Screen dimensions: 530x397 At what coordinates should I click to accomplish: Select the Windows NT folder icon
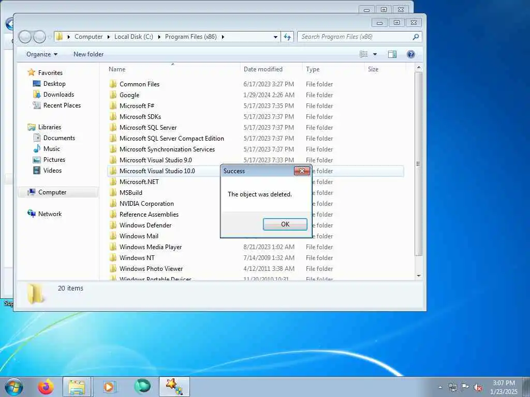point(113,257)
